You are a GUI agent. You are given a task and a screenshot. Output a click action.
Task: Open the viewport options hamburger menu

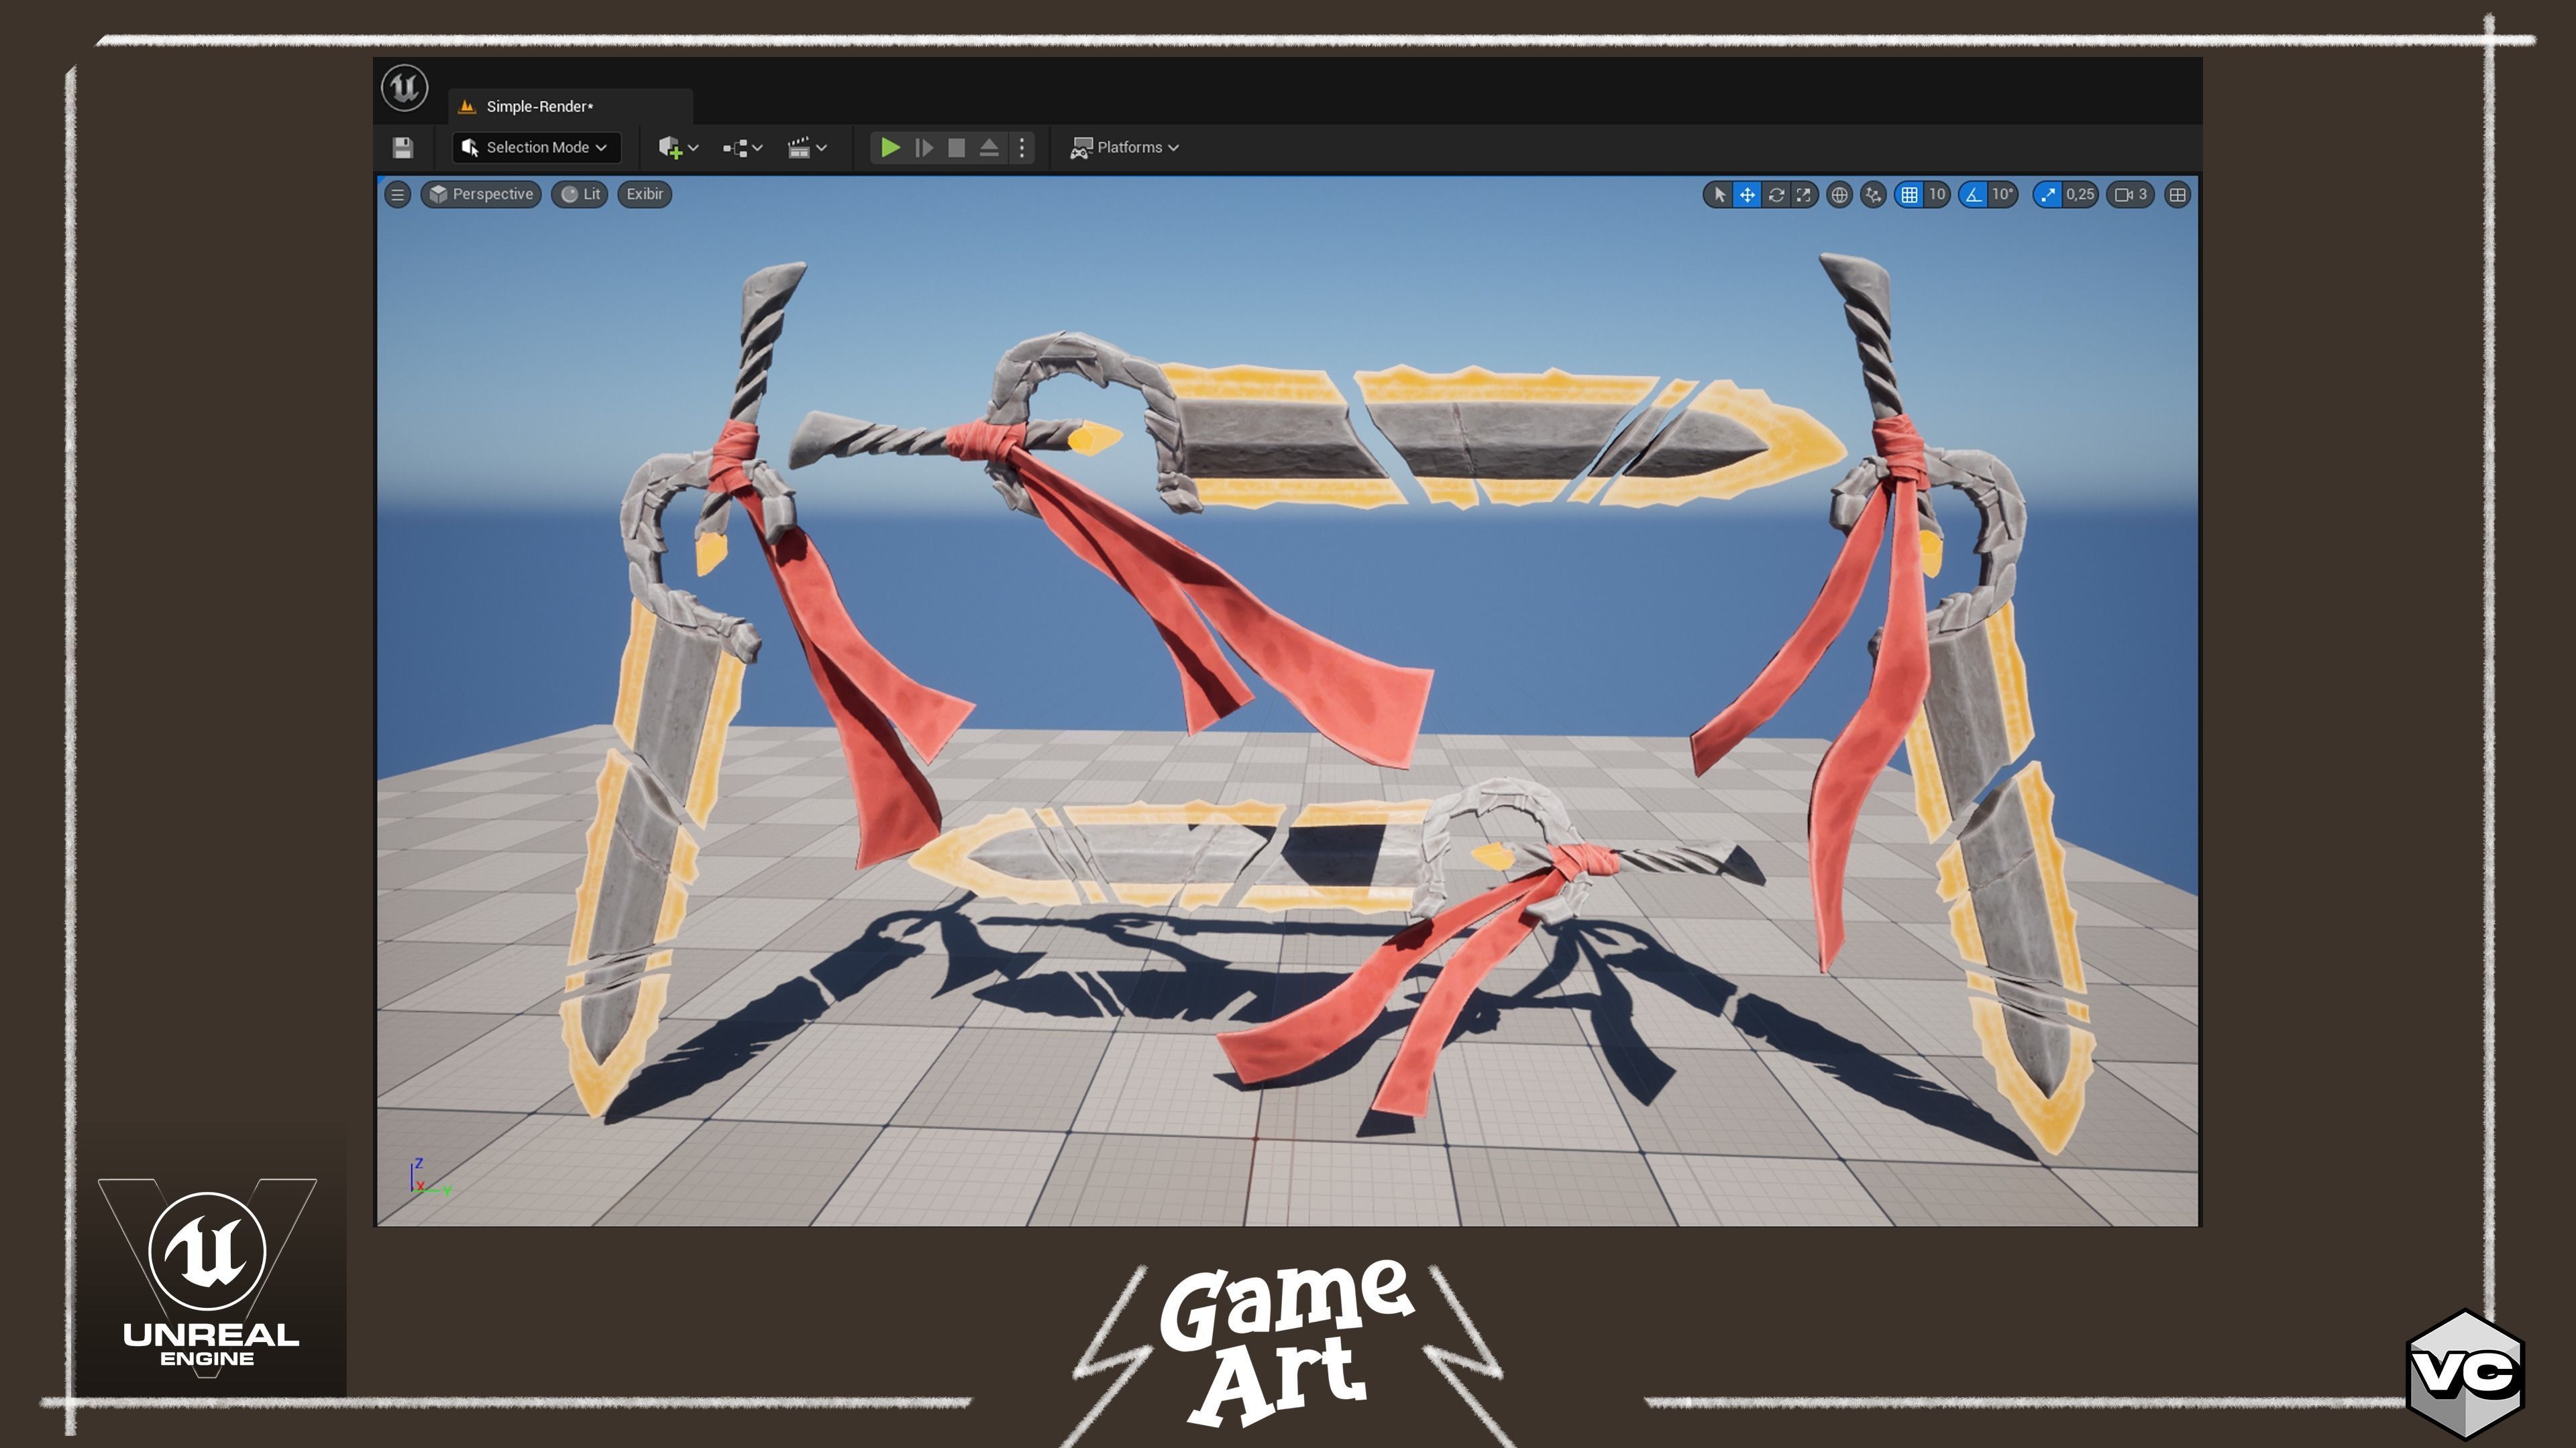tap(397, 195)
